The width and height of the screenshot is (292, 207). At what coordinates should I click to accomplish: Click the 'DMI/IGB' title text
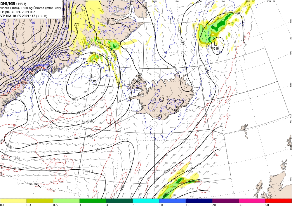tap(8, 4)
